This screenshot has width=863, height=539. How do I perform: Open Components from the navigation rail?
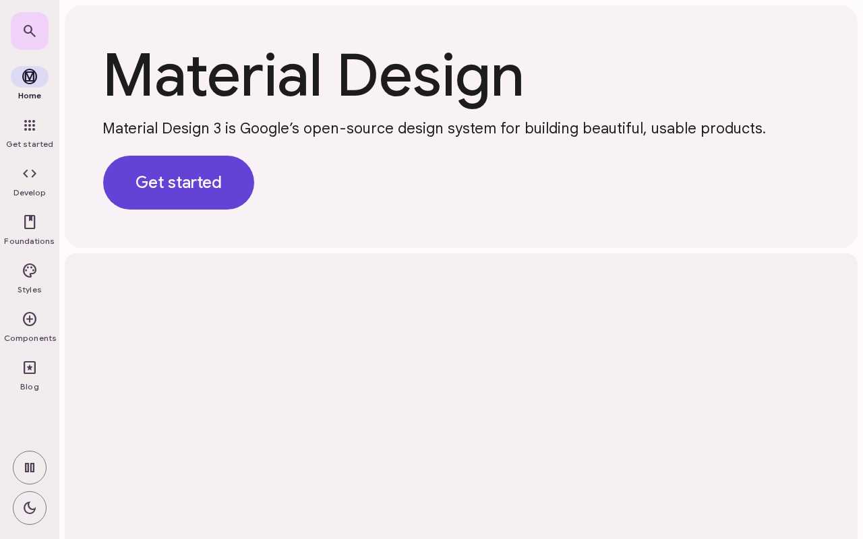[x=30, y=338]
